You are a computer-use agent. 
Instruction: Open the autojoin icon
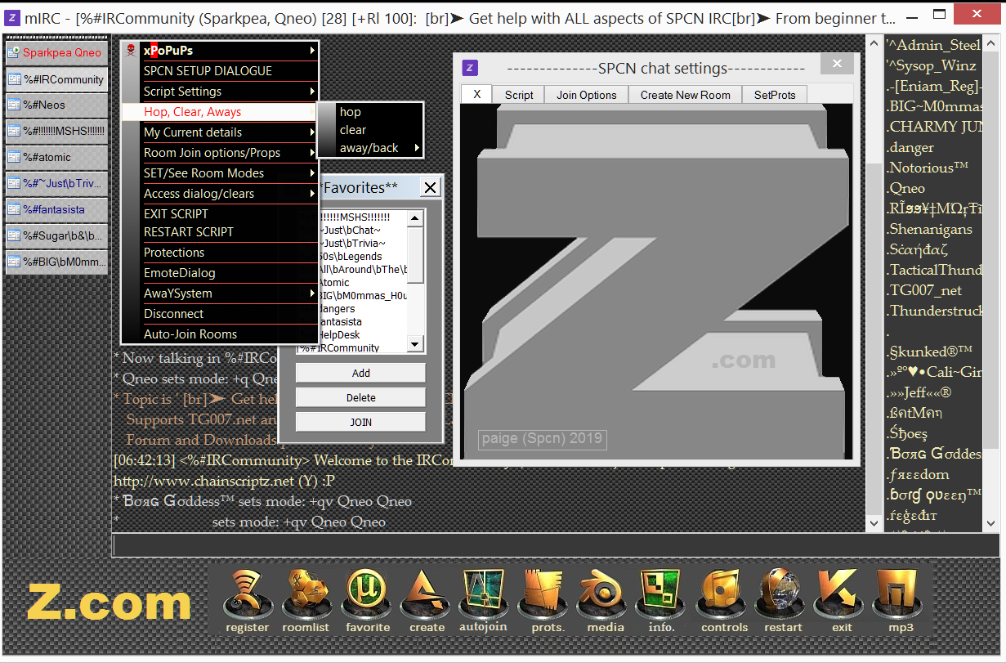pyautogui.click(x=483, y=601)
